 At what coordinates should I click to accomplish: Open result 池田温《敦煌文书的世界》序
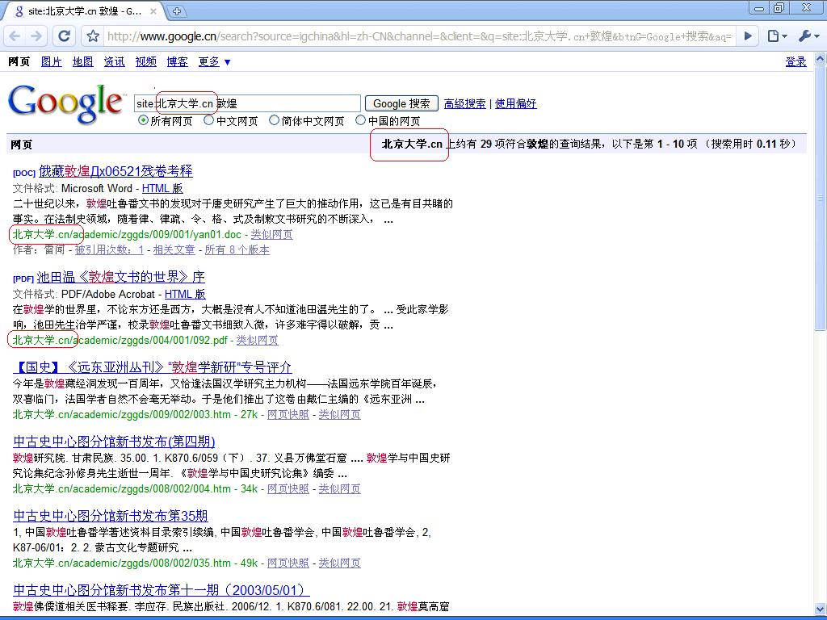[121, 277]
